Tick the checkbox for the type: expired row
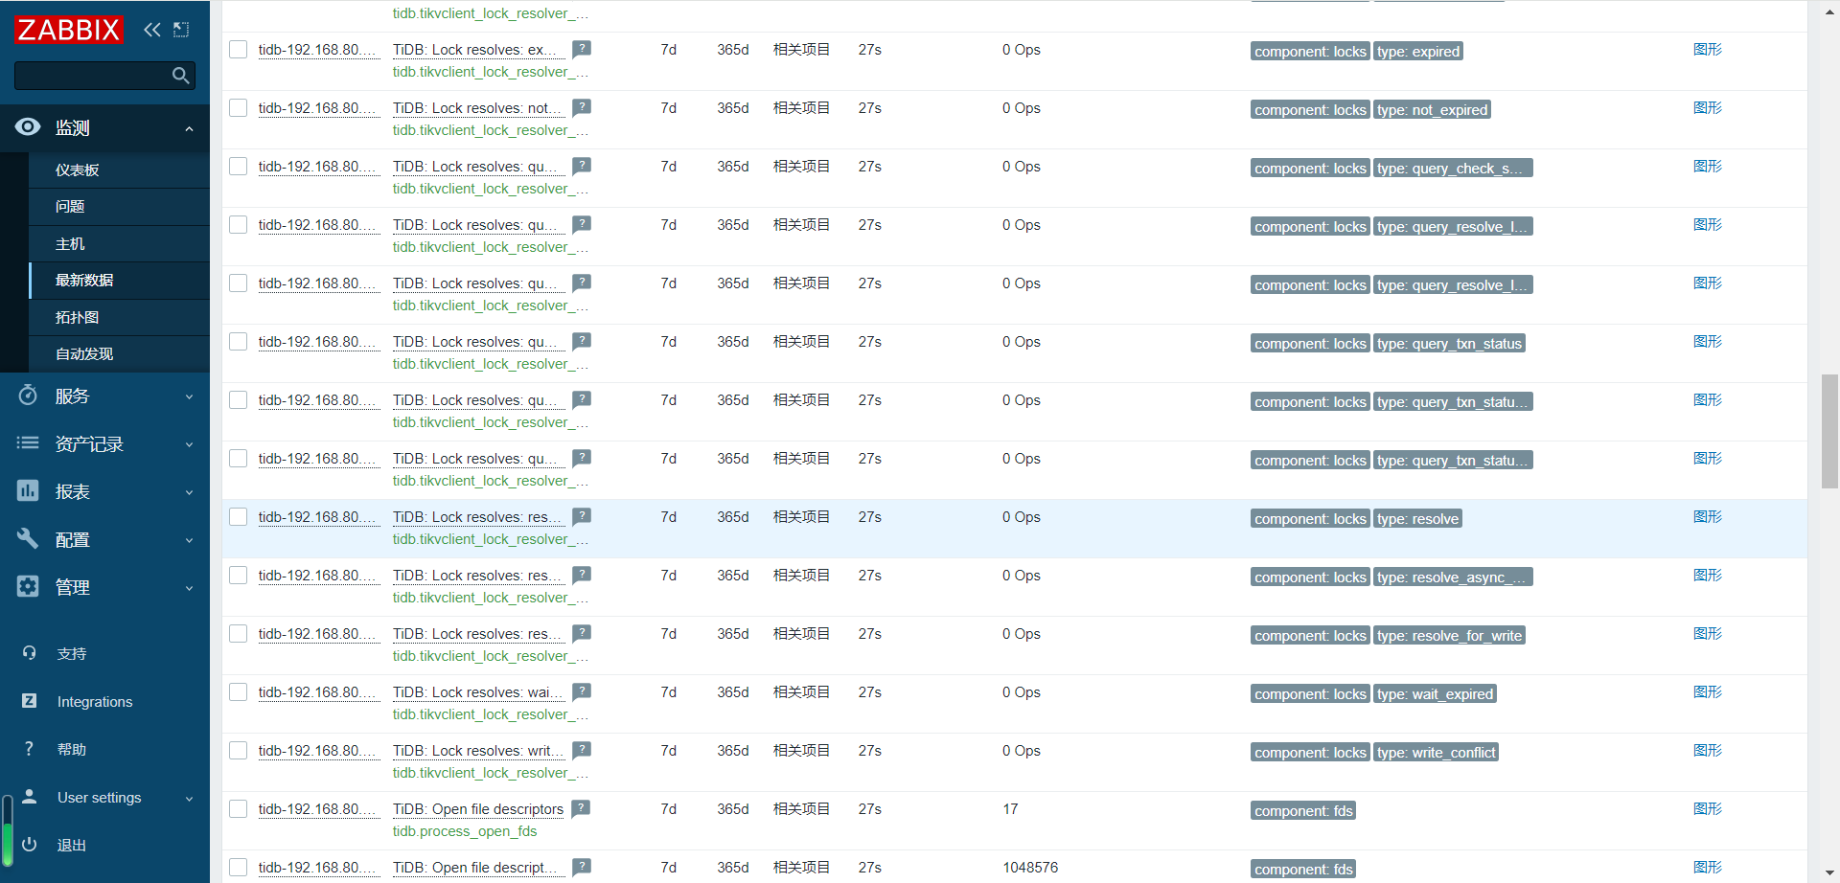This screenshot has width=1840, height=883. coord(239,50)
